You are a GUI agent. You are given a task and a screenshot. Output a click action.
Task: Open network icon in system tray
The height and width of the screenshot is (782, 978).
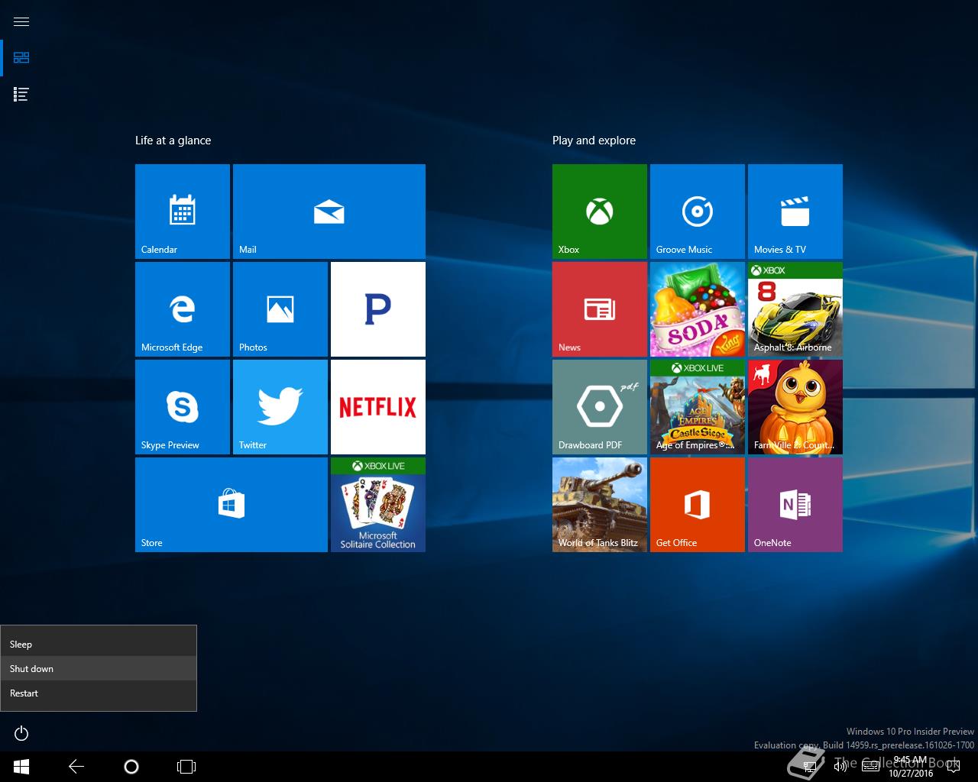810,766
